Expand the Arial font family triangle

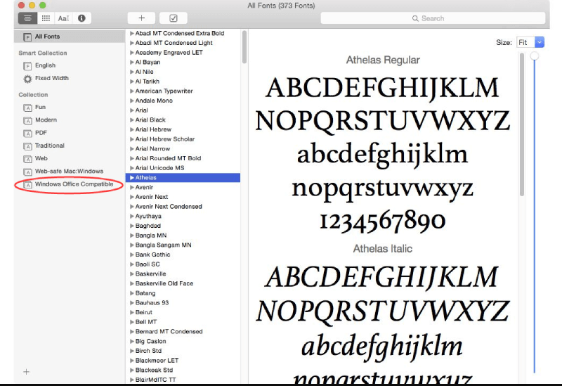[x=131, y=110]
